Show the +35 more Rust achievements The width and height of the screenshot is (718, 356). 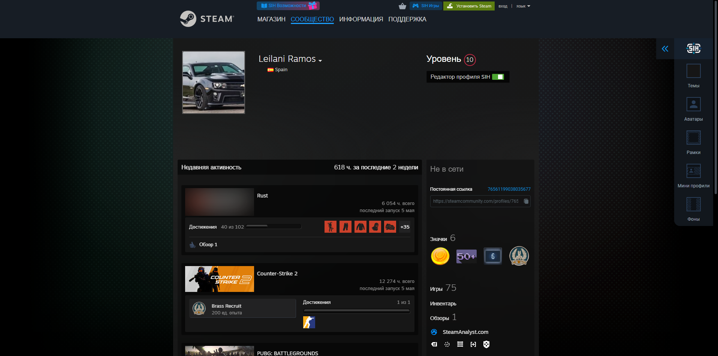click(405, 227)
